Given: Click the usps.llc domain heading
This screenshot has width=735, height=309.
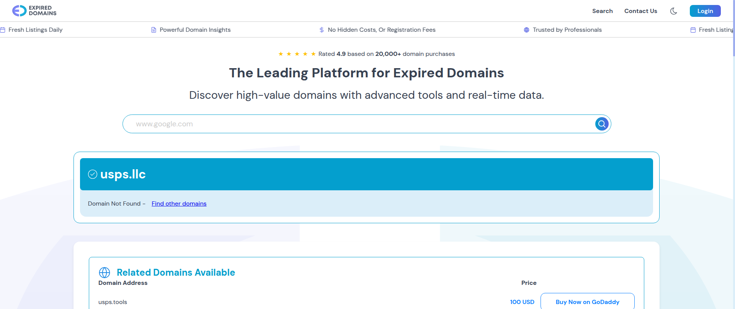Looking at the screenshot, I should [x=123, y=174].
